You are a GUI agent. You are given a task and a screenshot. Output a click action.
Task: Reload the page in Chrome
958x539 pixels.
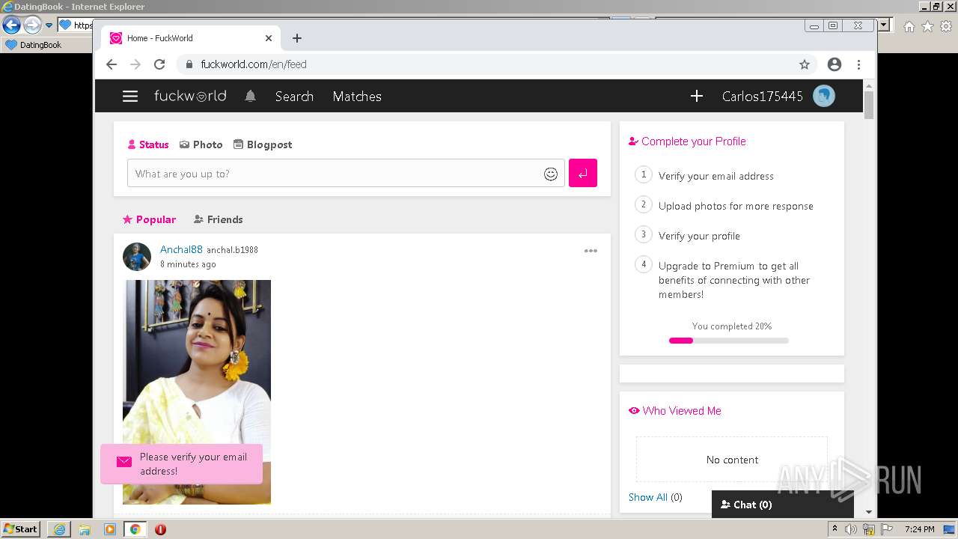pyautogui.click(x=159, y=64)
